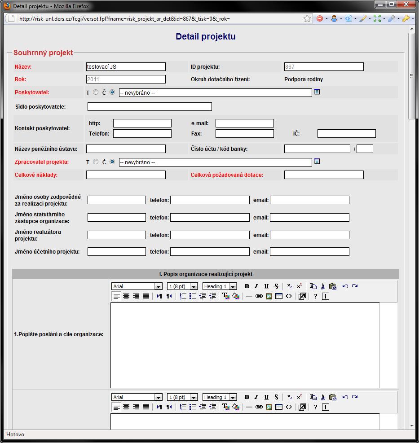
Task: Click Bold in the upper editor toolbar
Action: (247, 286)
